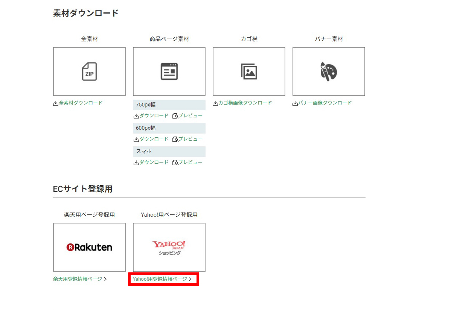Click the ZIP file icon under 全素材
The image size is (454, 310).
[x=89, y=71]
